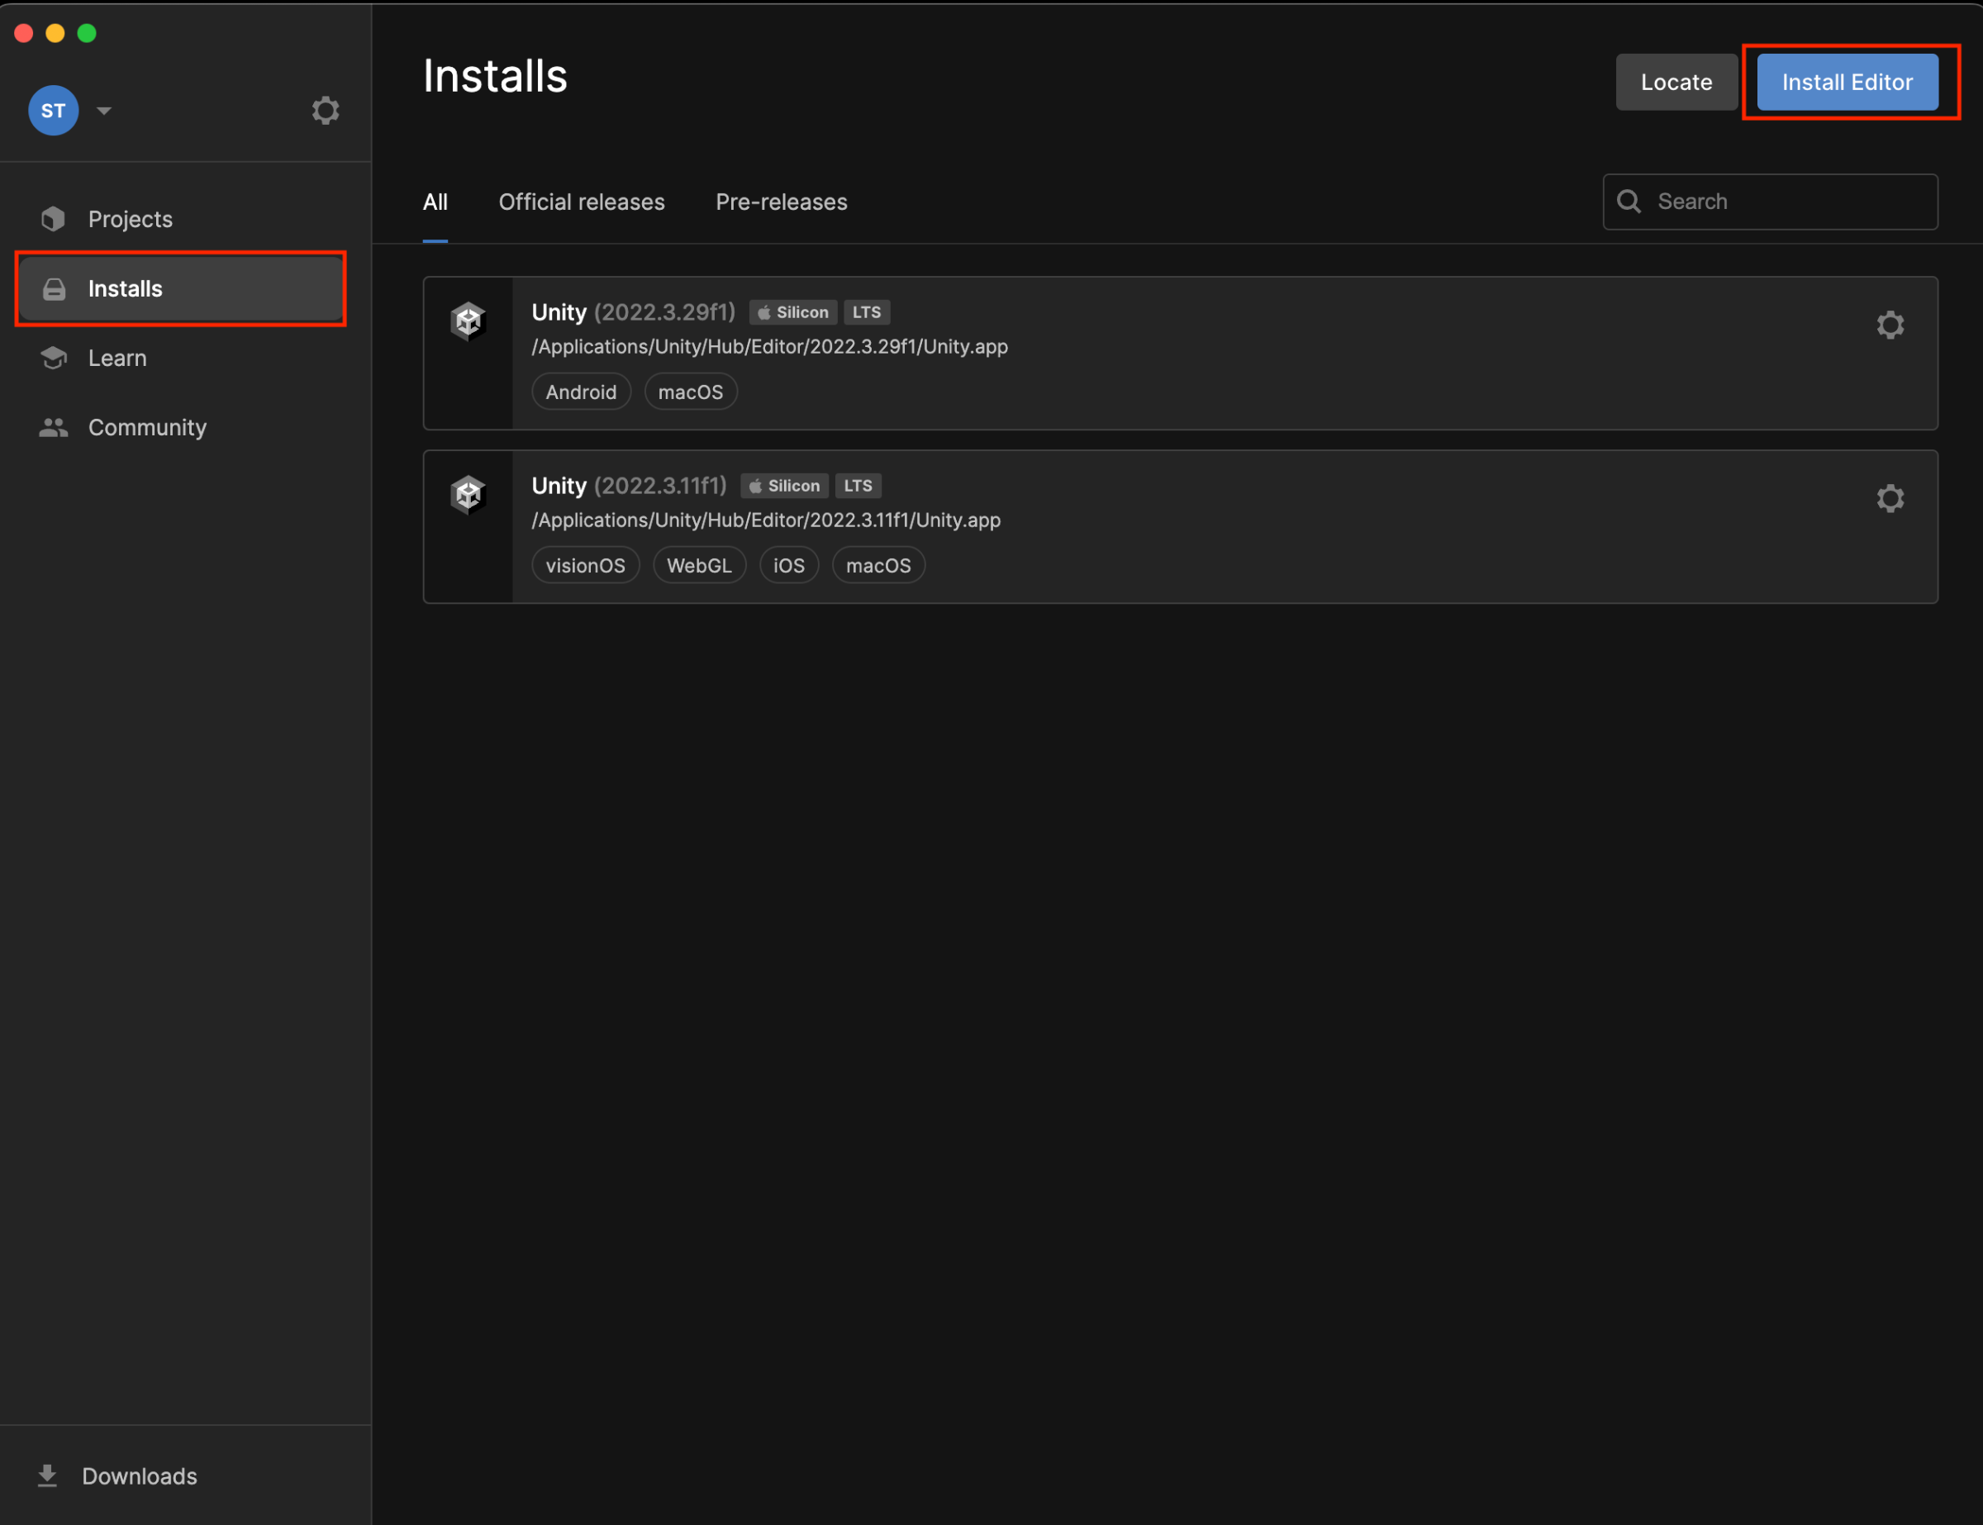This screenshot has height=1525, width=1983.
Task: Open the Learn section
Action: [x=182, y=358]
